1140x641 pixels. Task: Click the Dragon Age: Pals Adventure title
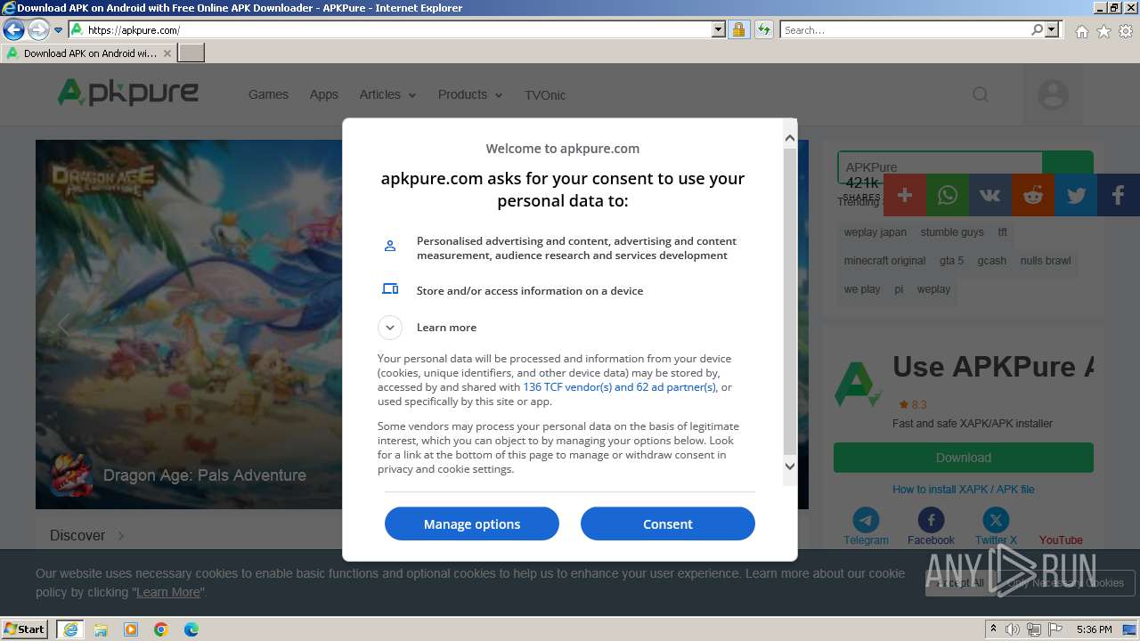(x=205, y=475)
